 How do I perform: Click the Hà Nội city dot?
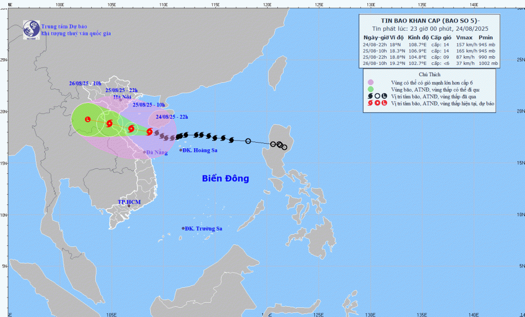120,100
